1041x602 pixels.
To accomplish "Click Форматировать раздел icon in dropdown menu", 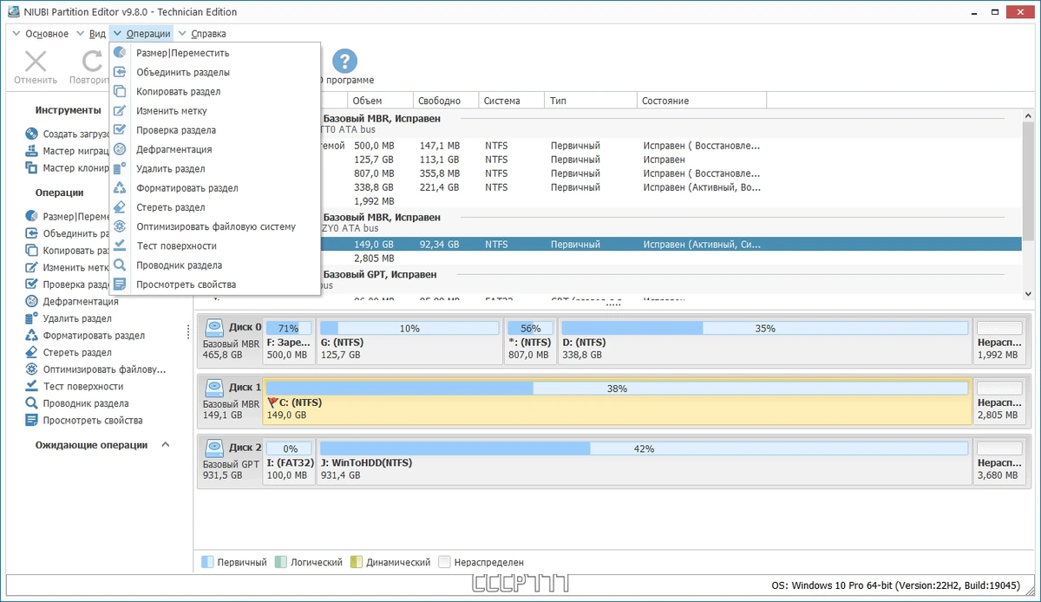I will (x=120, y=187).
